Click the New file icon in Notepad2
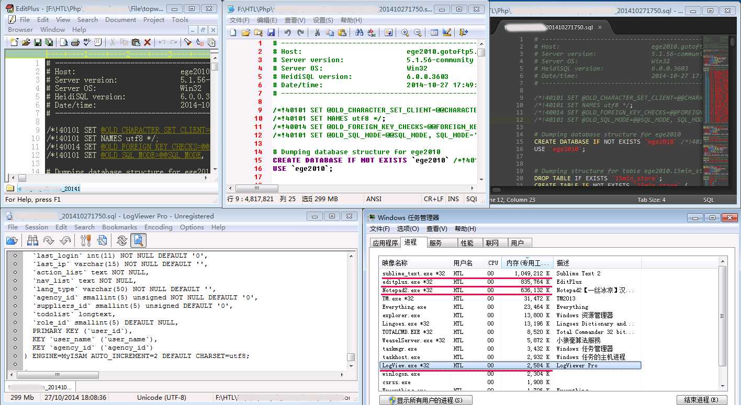Screen dimensions: 741x405 233,32
